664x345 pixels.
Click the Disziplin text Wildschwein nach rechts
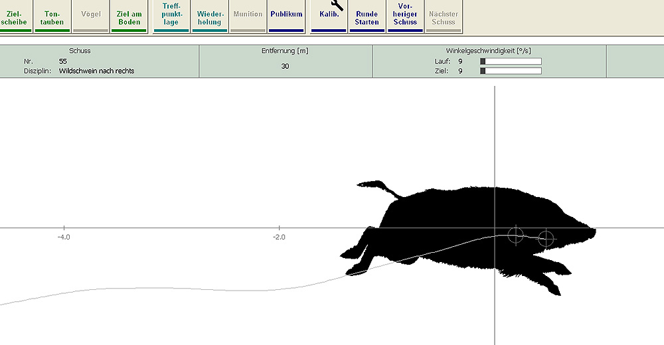point(96,71)
